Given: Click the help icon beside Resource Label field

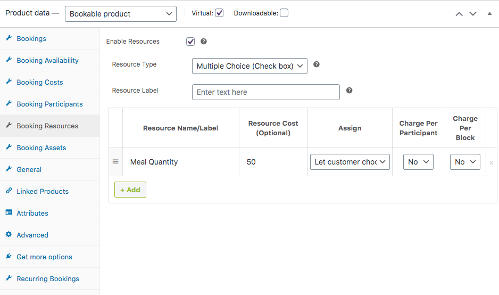Looking at the screenshot, I should pyautogui.click(x=350, y=91).
